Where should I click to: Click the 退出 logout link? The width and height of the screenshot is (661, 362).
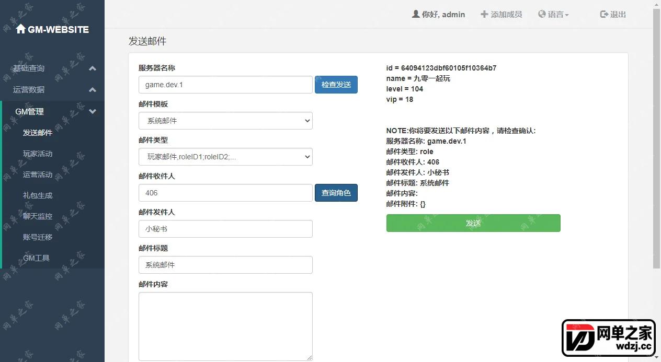613,14
